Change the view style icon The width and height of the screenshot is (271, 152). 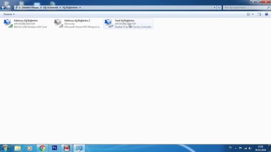[249, 14]
